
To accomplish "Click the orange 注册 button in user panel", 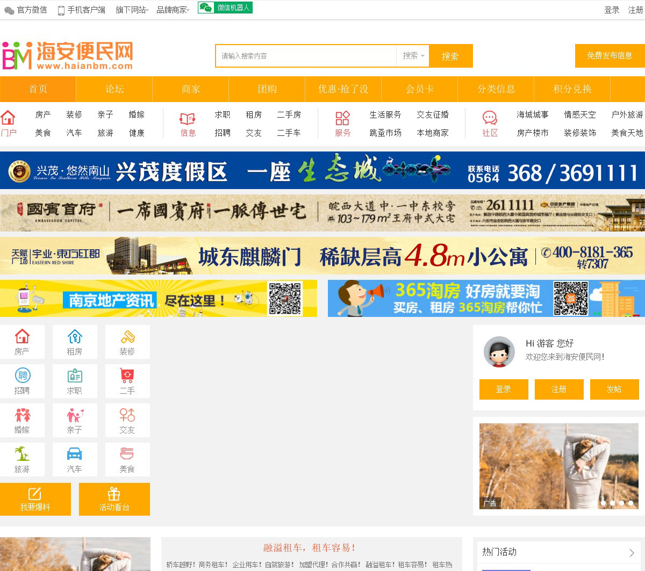I will [559, 389].
